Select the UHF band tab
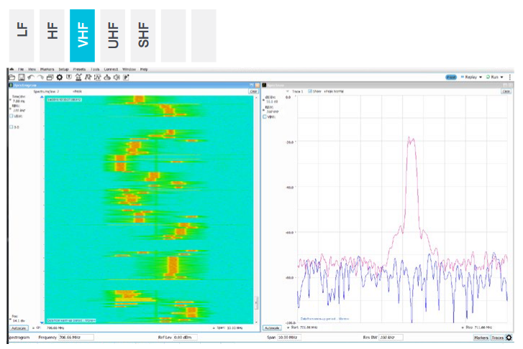The image size is (523, 349). [113, 35]
